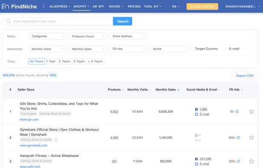Select 2 Years time filter

65,61
